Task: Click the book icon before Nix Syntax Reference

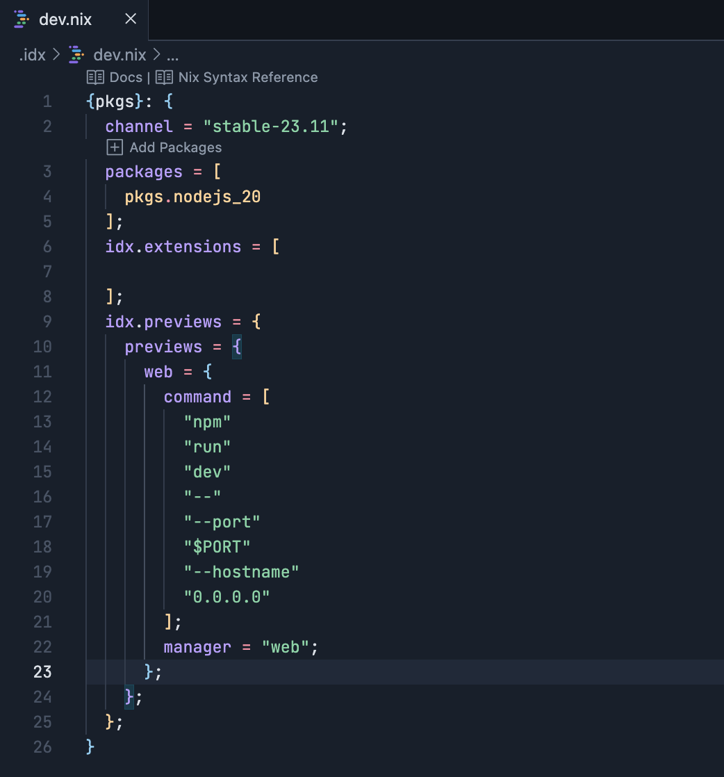Action: 164,77
